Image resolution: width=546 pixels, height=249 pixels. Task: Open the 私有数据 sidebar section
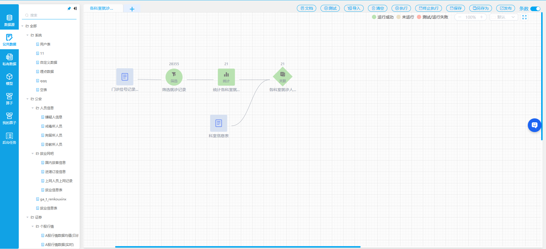pyautogui.click(x=9, y=59)
